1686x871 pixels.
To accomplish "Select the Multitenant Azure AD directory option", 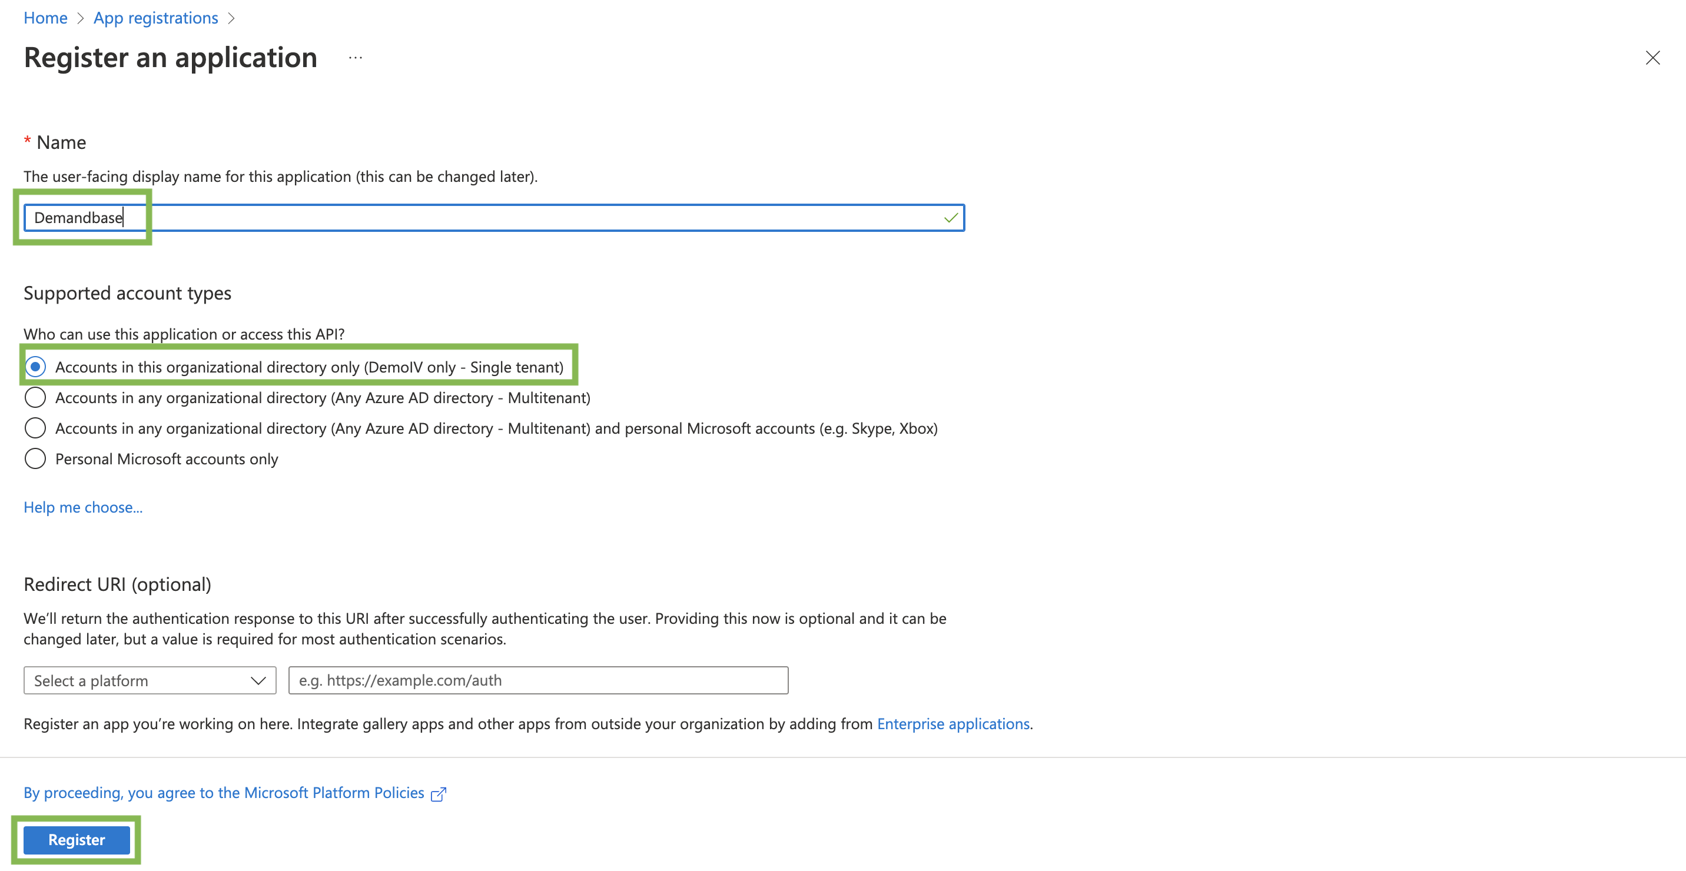I will pos(35,398).
